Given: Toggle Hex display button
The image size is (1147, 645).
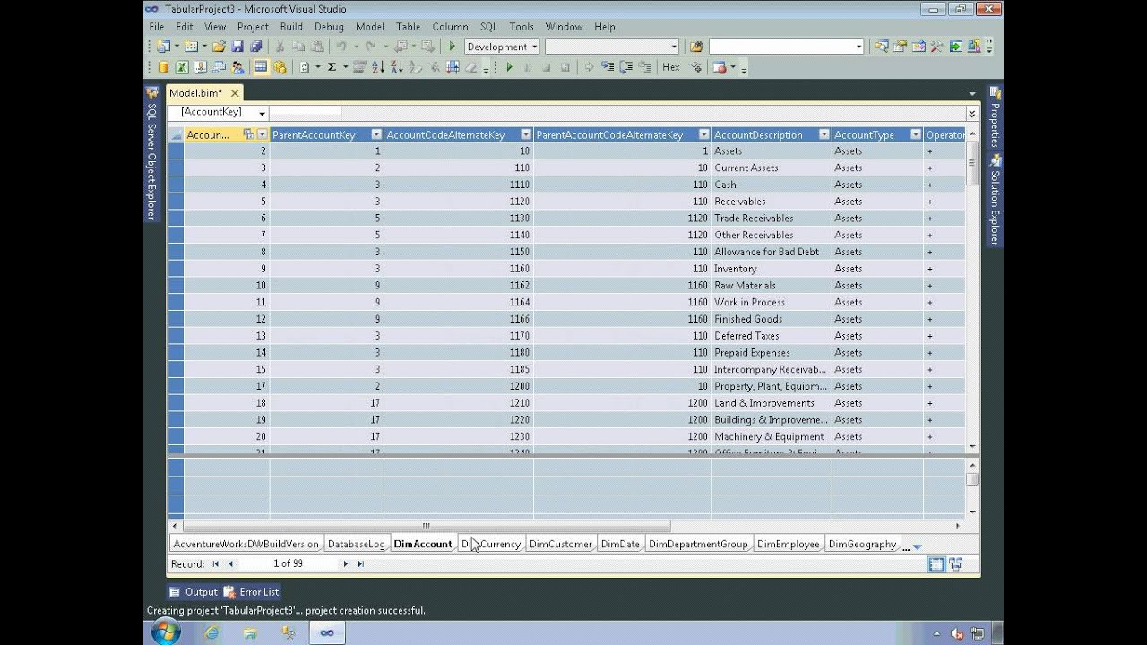Looking at the screenshot, I should tap(671, 67).
